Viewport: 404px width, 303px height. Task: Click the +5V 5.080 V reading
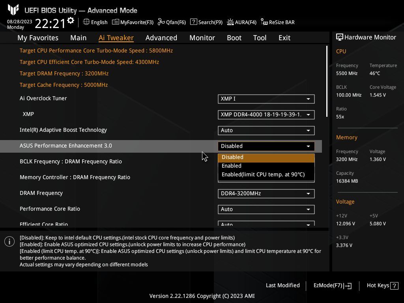378,224
